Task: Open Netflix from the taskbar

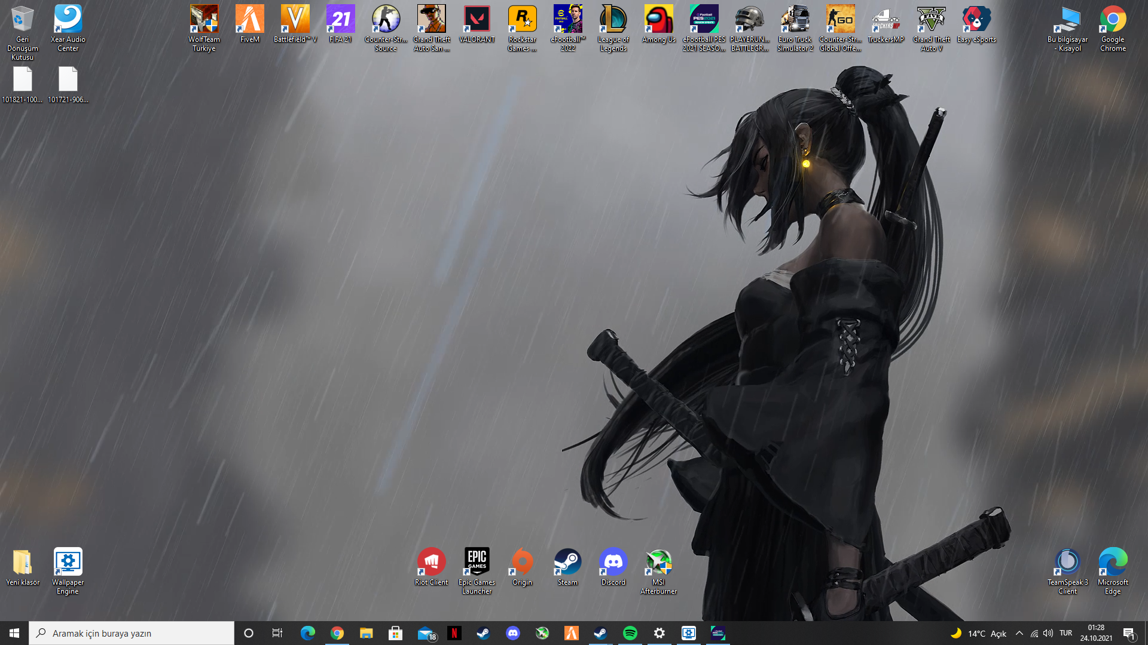Action: click(454, 633)
